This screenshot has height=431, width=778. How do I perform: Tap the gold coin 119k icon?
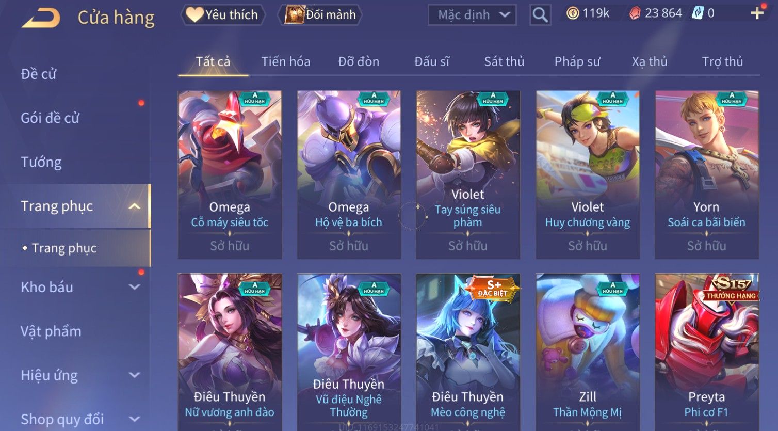(573, 13)
